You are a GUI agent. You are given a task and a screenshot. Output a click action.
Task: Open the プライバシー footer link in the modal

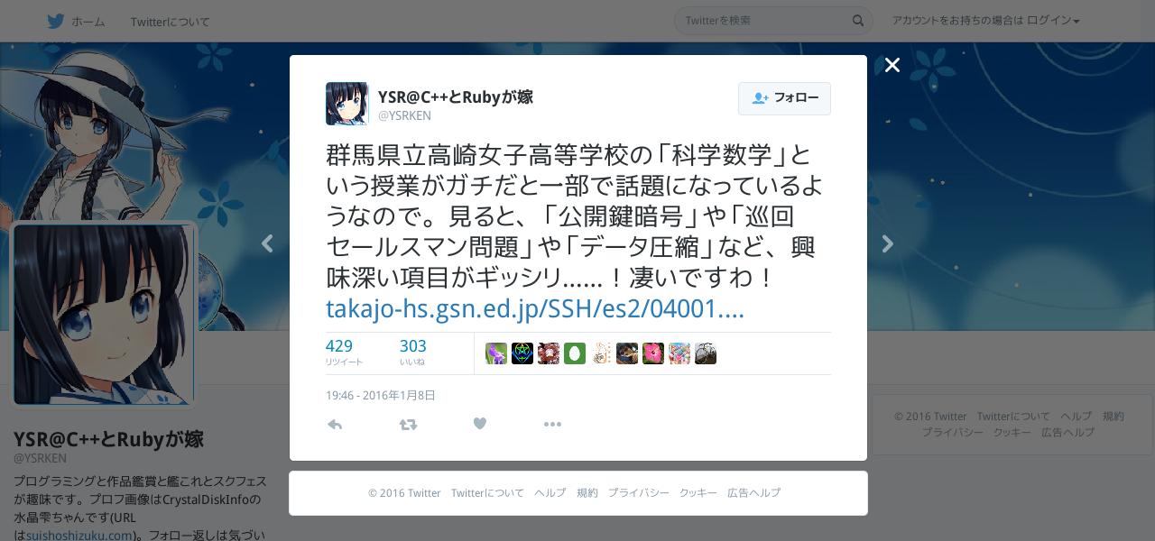638,493
